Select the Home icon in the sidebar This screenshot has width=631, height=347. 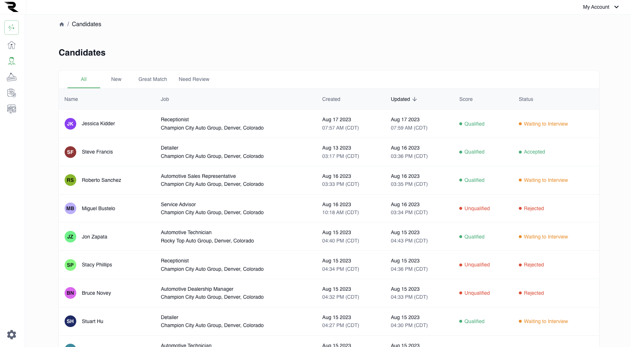[x=11, y=45]
